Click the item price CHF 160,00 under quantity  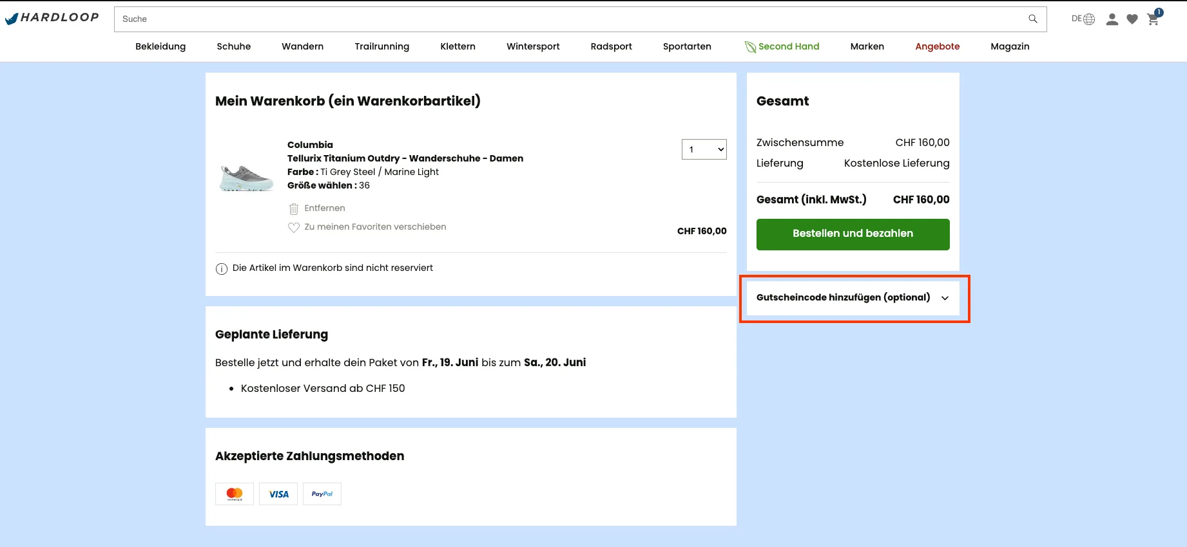point(702,231)
